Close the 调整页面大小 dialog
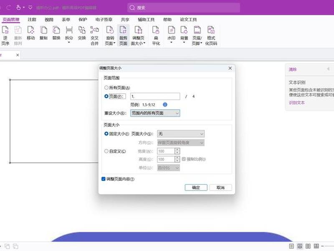Viewport: 334px width, 251px height. (x=230, y=68)
